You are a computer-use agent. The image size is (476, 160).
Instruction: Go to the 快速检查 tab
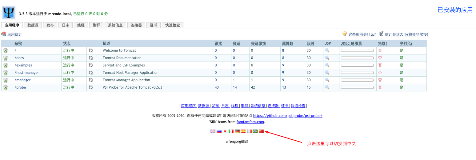point(173,25)
